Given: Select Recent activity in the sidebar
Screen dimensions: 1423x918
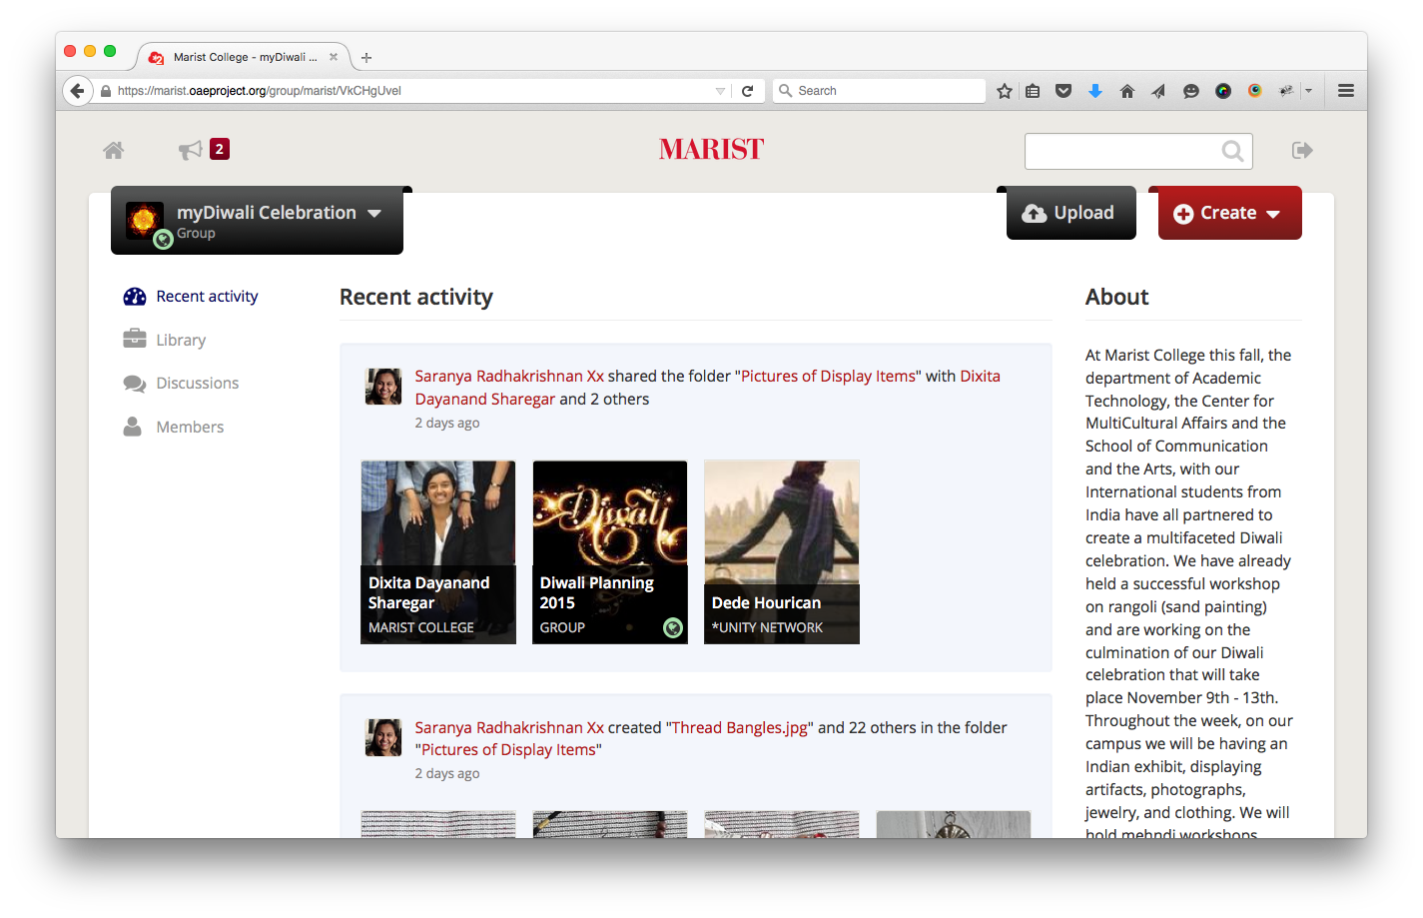Looking at the screenshot, I should [207, 297].
